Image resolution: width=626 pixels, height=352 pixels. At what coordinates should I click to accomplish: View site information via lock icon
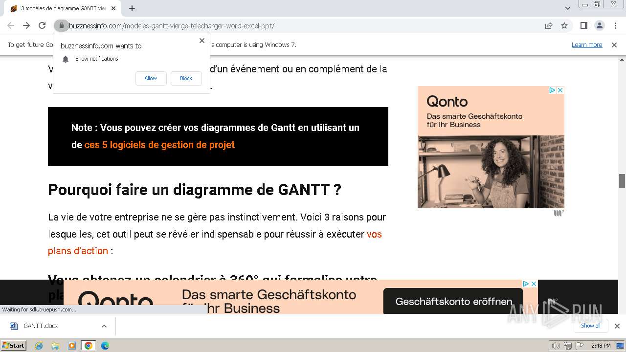click(61, 25)
